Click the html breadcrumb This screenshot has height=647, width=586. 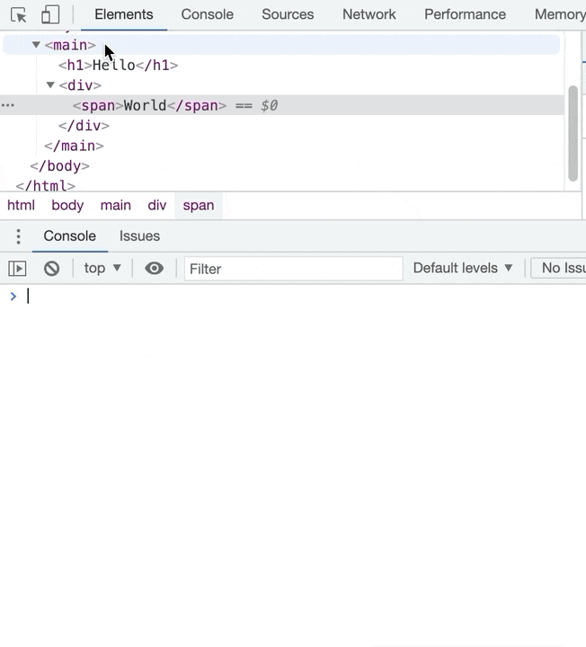click(21, 205)
